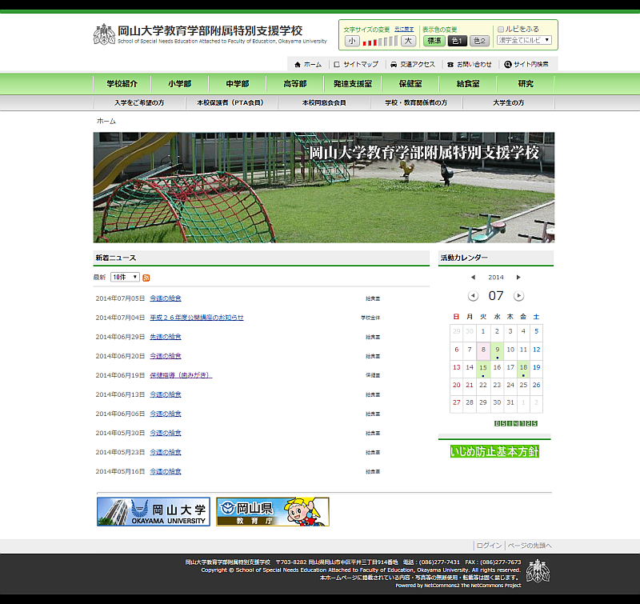Open the サイトマップ sitemap link
This screenshot has height=604, width=640.
point(356,64)
